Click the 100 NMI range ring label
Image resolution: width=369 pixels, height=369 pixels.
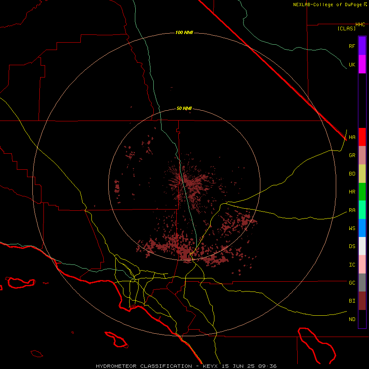click(184, 32)
